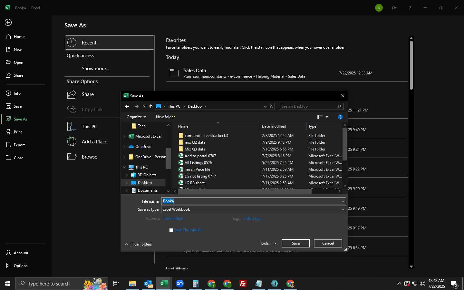Enable the Save Thumbnail checkbox

pyautogui.click(x=171, y=230)
